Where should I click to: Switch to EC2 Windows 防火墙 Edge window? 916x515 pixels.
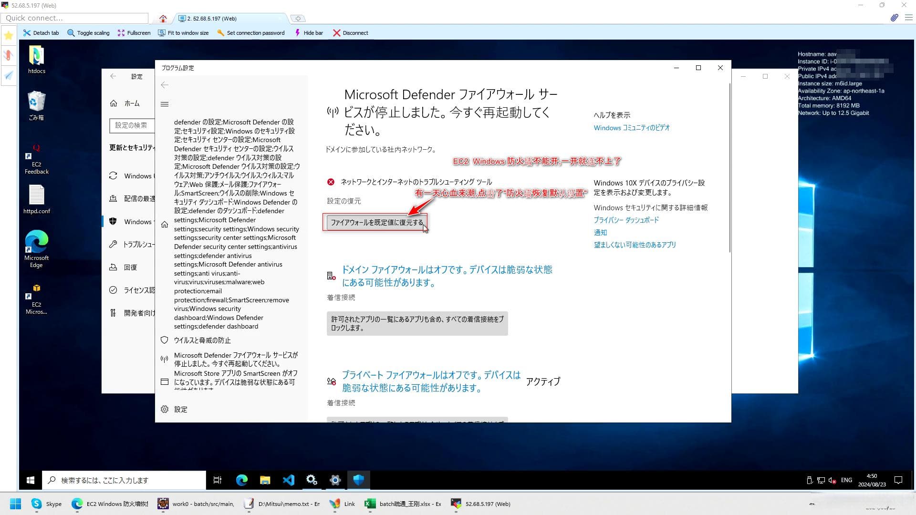[110, 504]
